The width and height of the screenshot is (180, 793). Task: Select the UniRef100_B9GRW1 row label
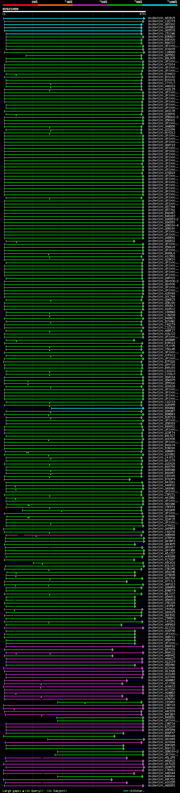pyautogui.click(x=161, y=408)
